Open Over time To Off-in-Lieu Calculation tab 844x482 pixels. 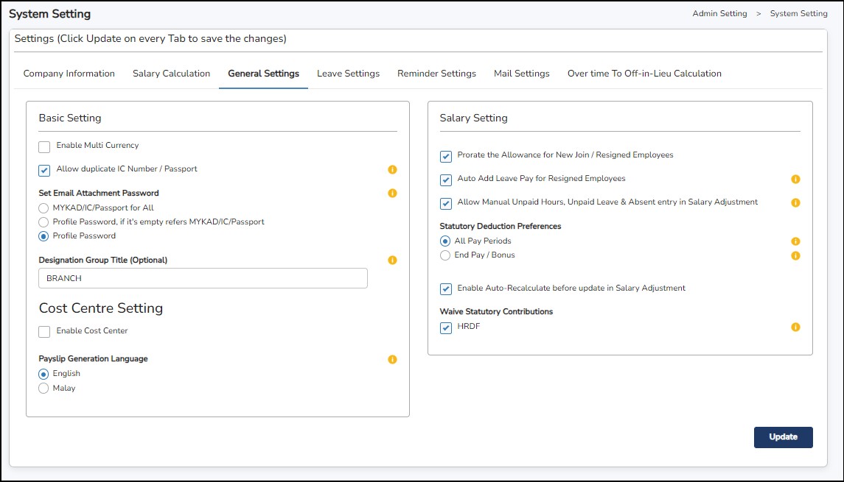click(644, 74)
